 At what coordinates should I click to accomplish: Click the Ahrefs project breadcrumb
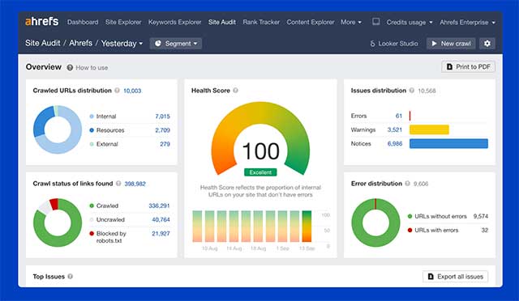(x=81, y=43)
